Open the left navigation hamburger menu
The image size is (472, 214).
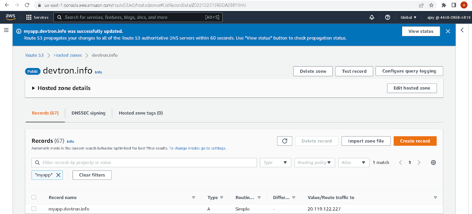pos(6,30)
